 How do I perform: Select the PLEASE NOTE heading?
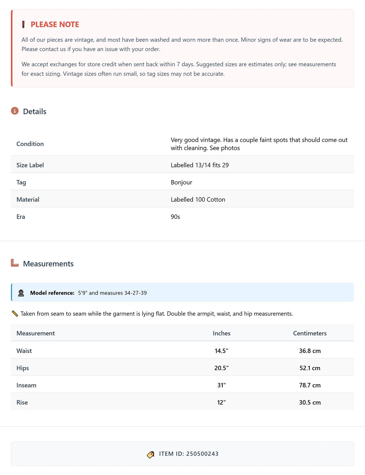pyautogui.click(x=55, y=25)
